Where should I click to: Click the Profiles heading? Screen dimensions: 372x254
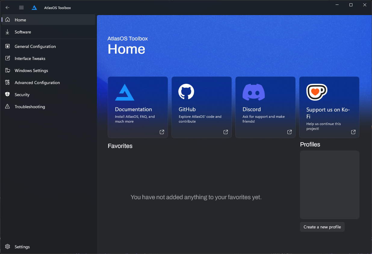tap(310, 144)
